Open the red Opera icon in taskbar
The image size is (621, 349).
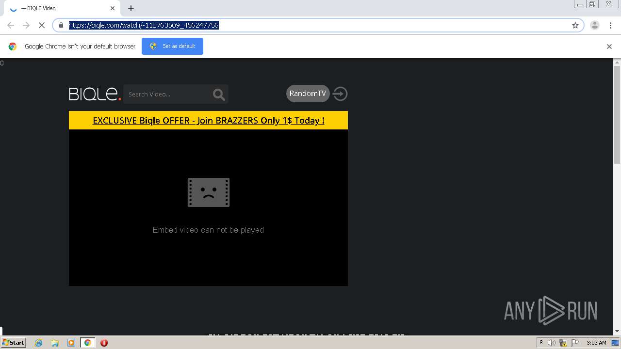104,343
